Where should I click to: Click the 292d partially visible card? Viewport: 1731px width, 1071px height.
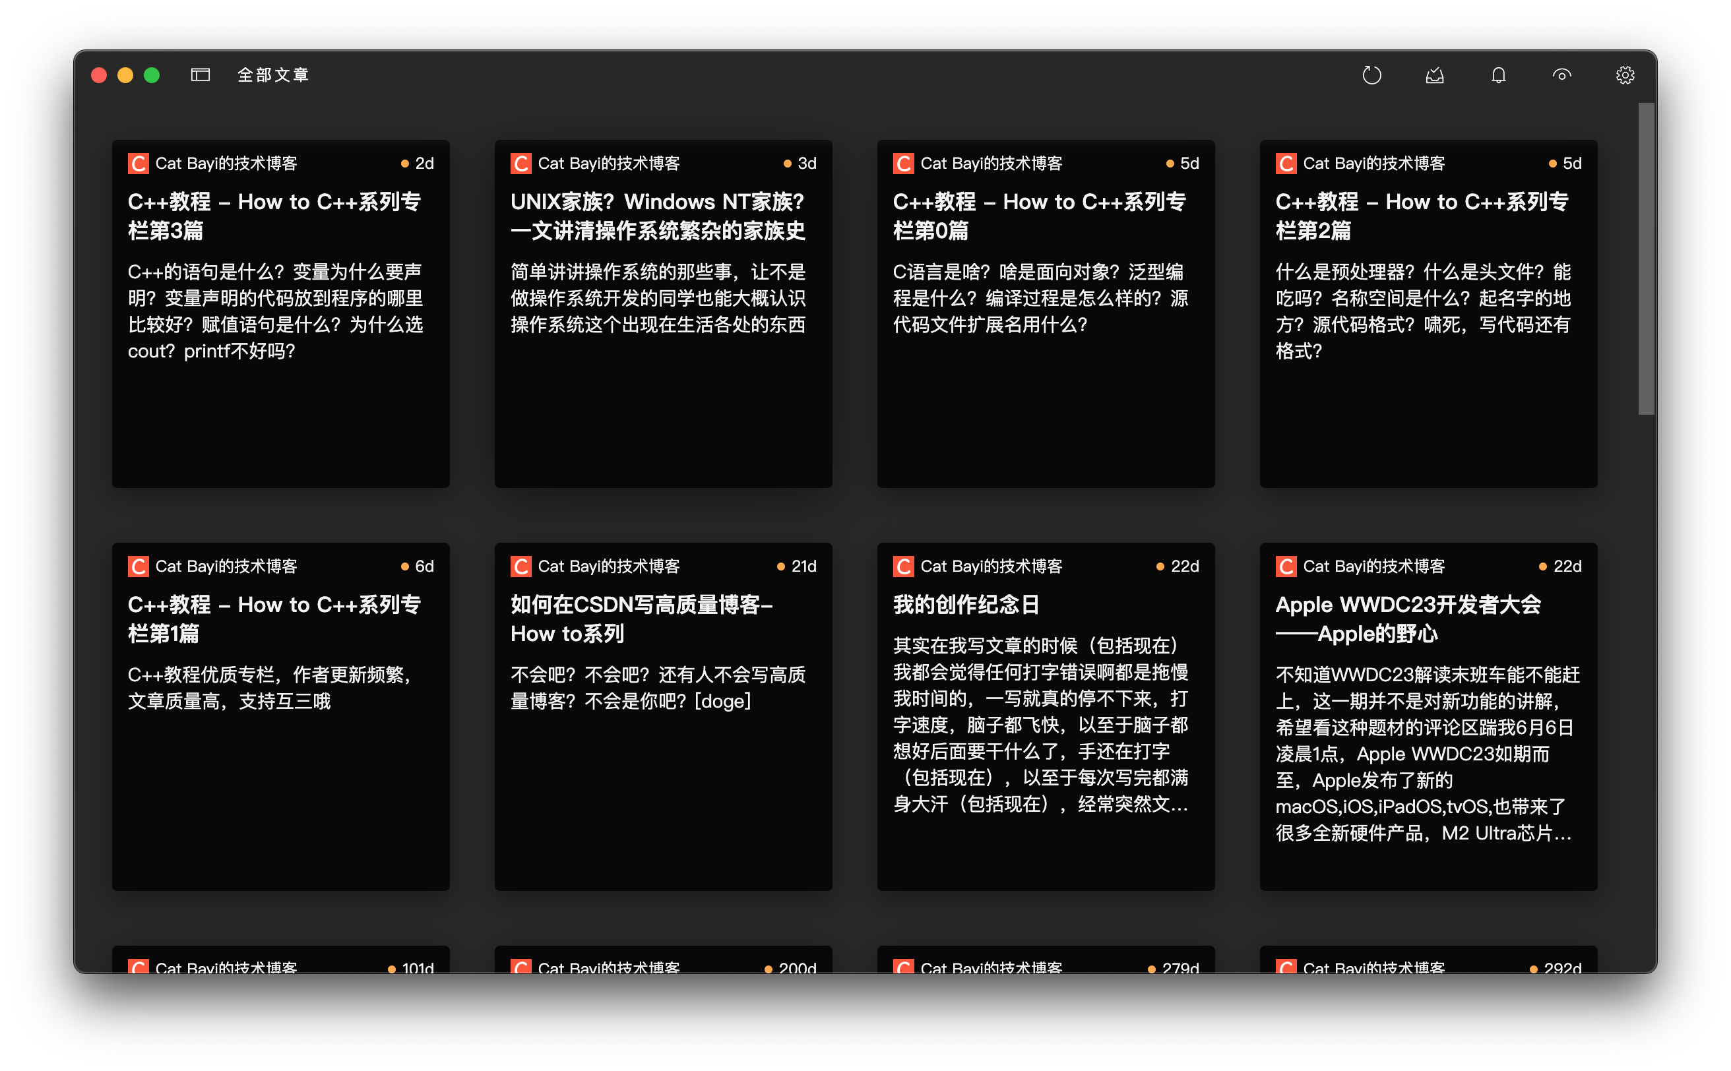click(x=1428, y=960)
